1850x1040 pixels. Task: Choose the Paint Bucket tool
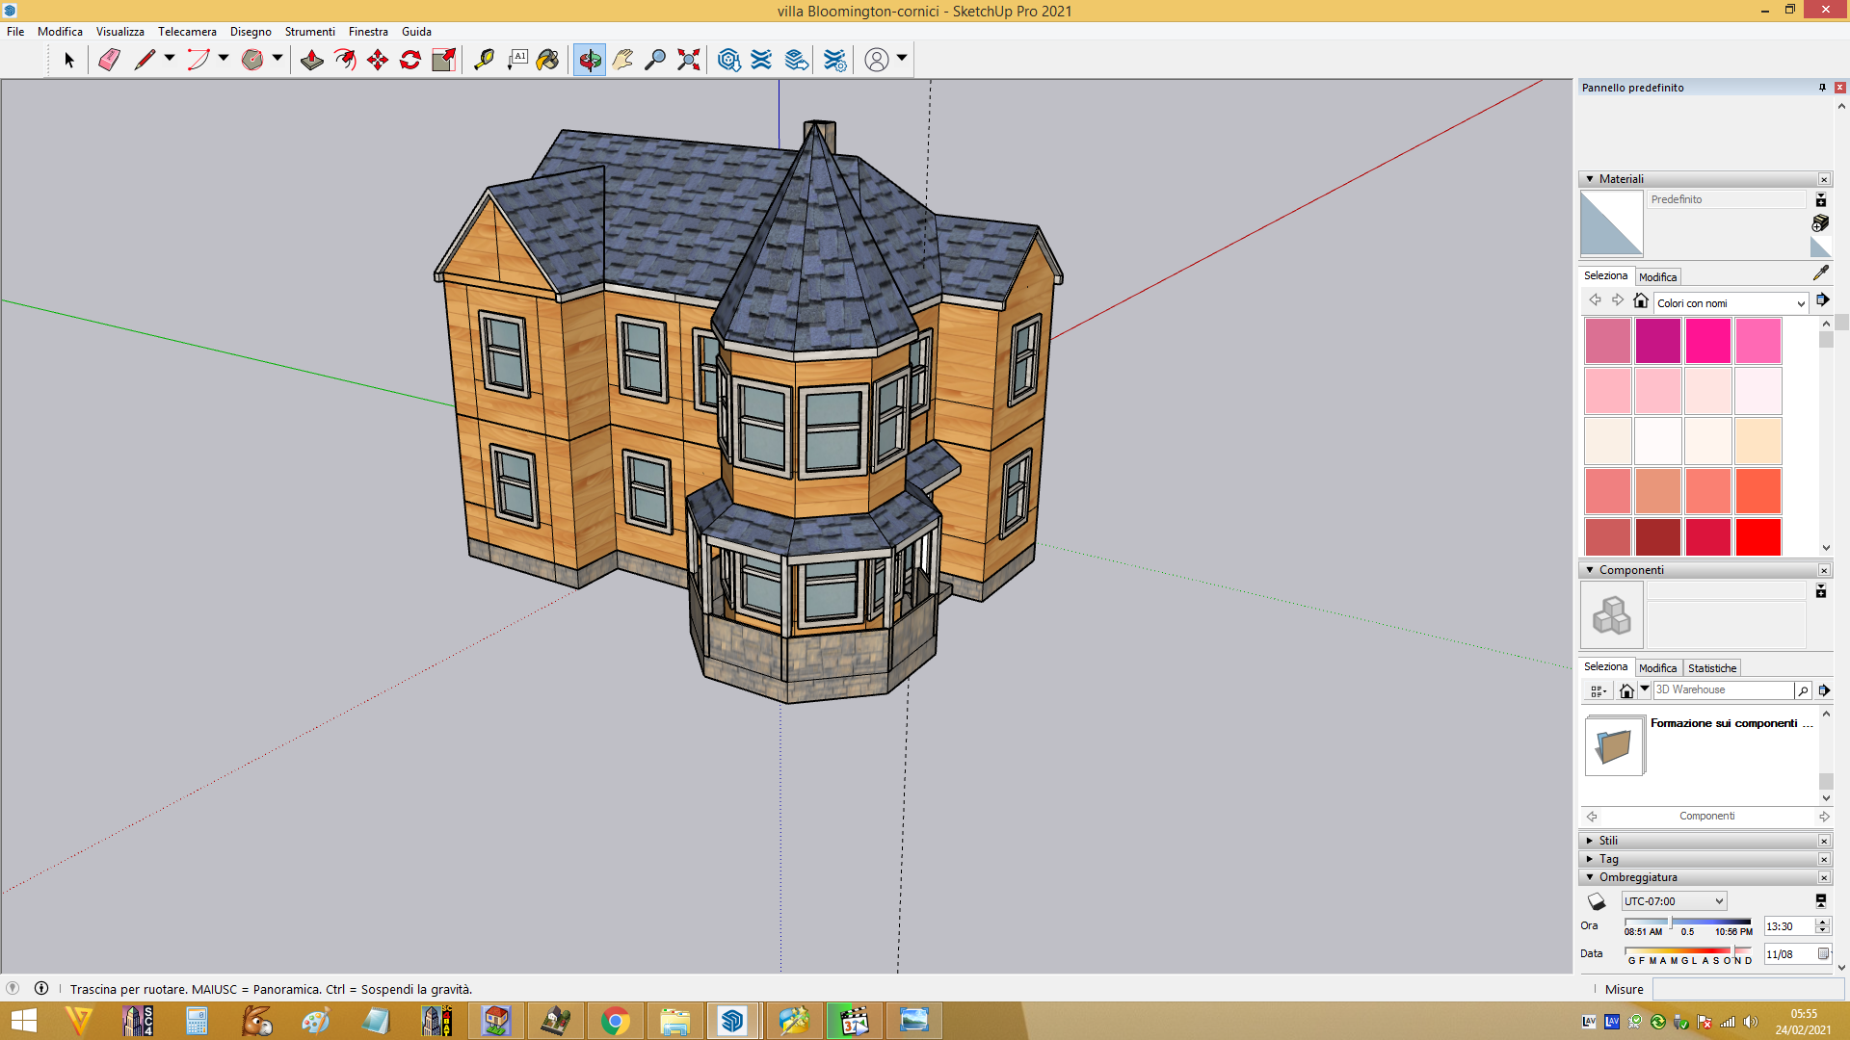coord(547,60)
